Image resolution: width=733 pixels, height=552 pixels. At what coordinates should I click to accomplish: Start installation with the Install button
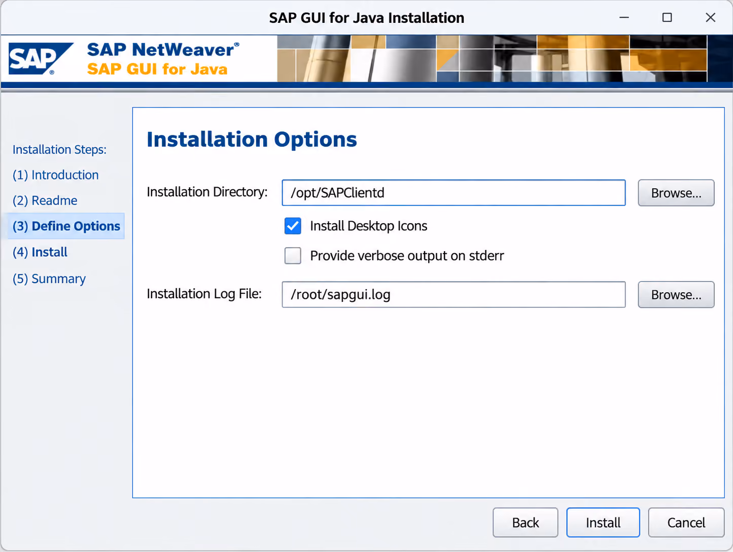click(x=603, y=523)
